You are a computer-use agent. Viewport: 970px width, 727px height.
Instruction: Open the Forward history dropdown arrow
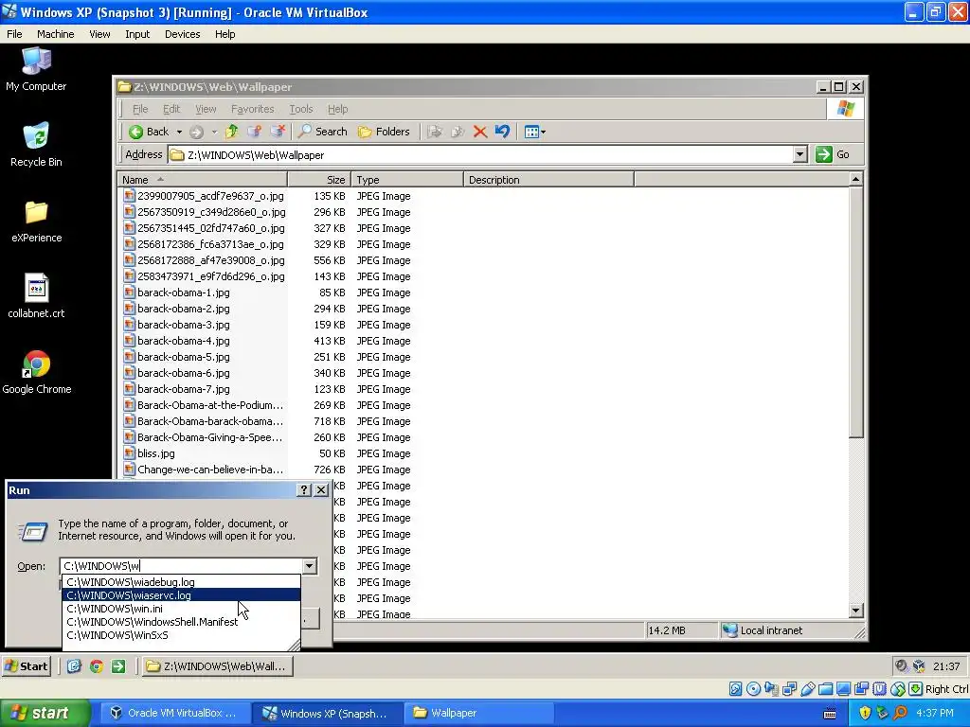tap(214, 132)
